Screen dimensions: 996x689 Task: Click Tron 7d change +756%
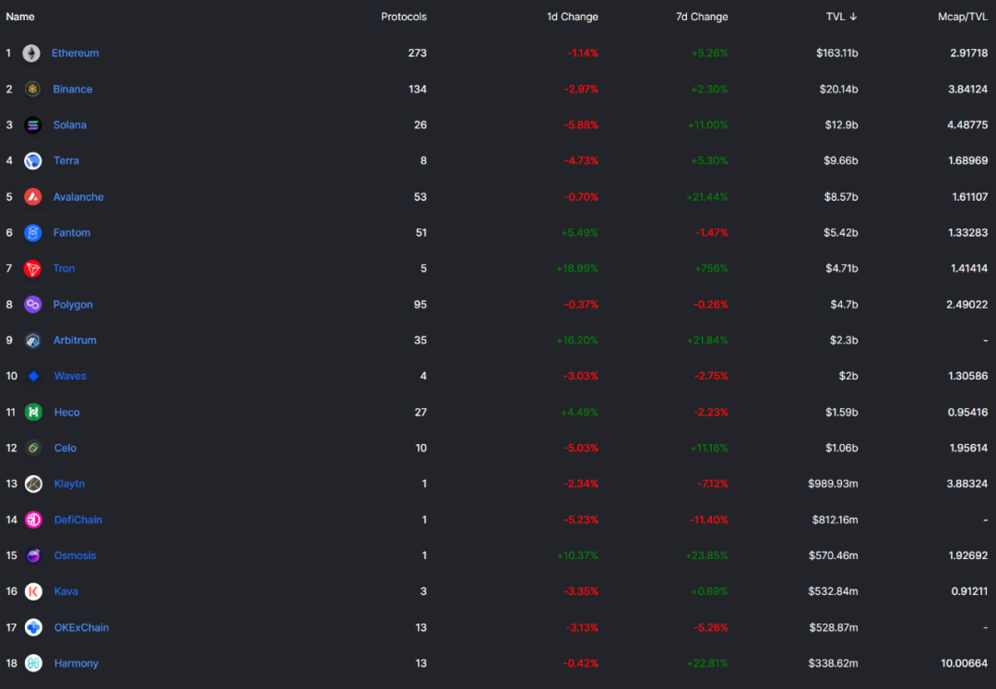coord(711,268)
